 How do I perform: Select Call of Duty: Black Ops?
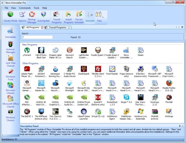pos(41,53)
